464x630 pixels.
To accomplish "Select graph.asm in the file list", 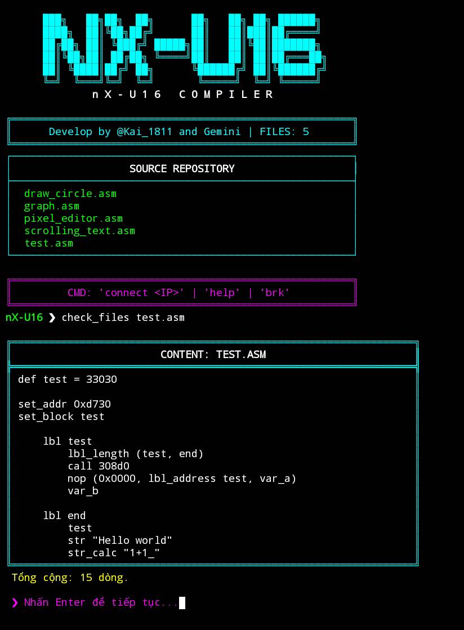I will 52,206.
